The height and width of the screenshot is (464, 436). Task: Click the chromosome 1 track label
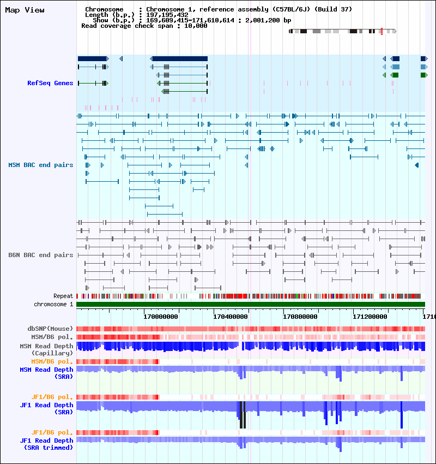coord(53,304)
